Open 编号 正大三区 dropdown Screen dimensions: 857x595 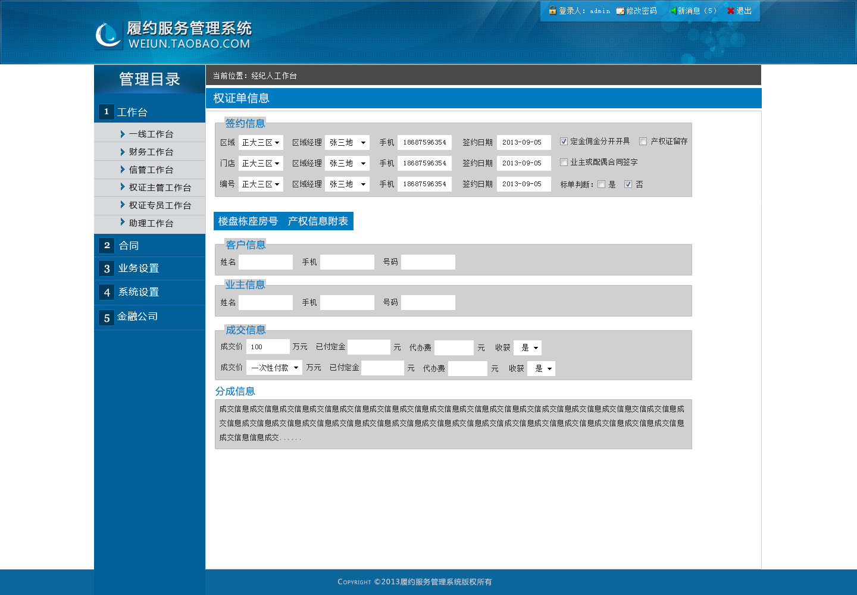(261, 184)
